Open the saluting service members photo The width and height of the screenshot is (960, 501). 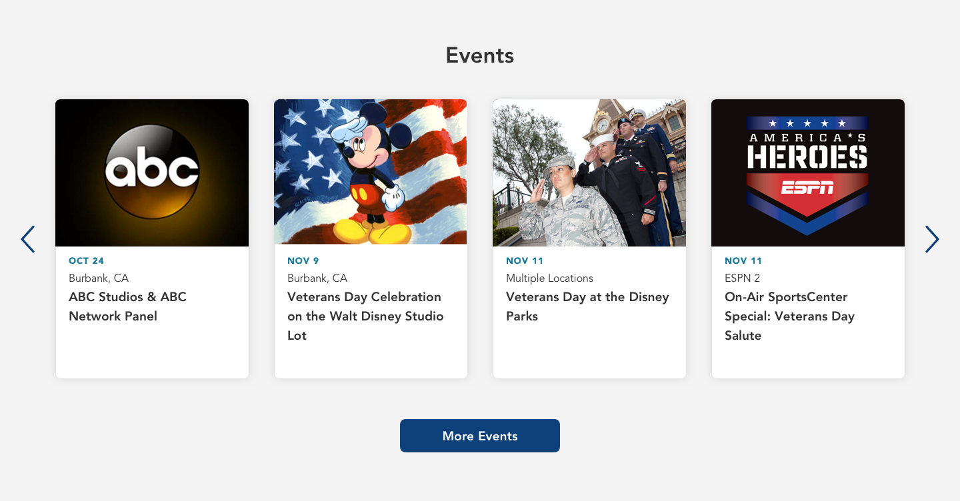pyautogui.click(x=589, y=173)
